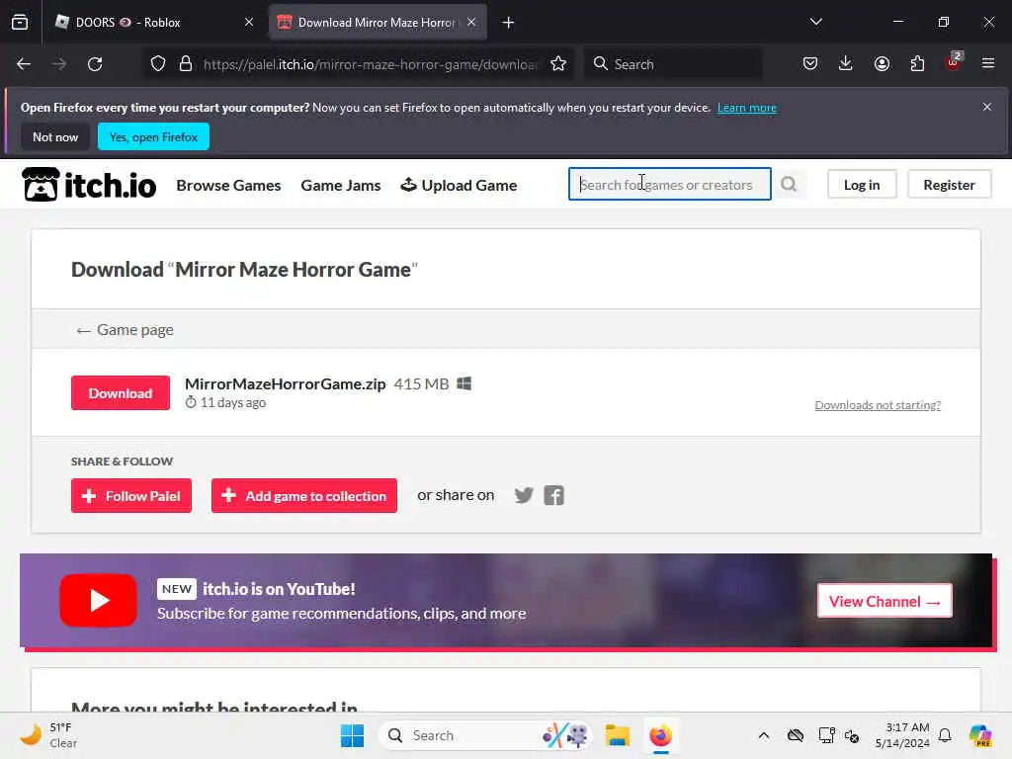This screenshot has width=1012, height=759.
Task: Click the Log in button
Action: tap(862, 185)
